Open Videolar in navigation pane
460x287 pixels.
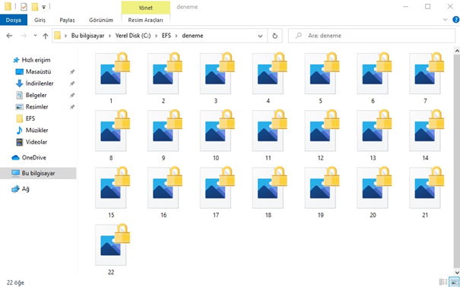(x=36, y=142)
